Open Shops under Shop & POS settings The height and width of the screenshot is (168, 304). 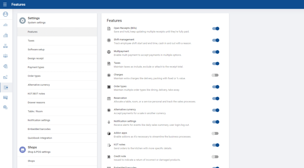[x=57, y=161]
